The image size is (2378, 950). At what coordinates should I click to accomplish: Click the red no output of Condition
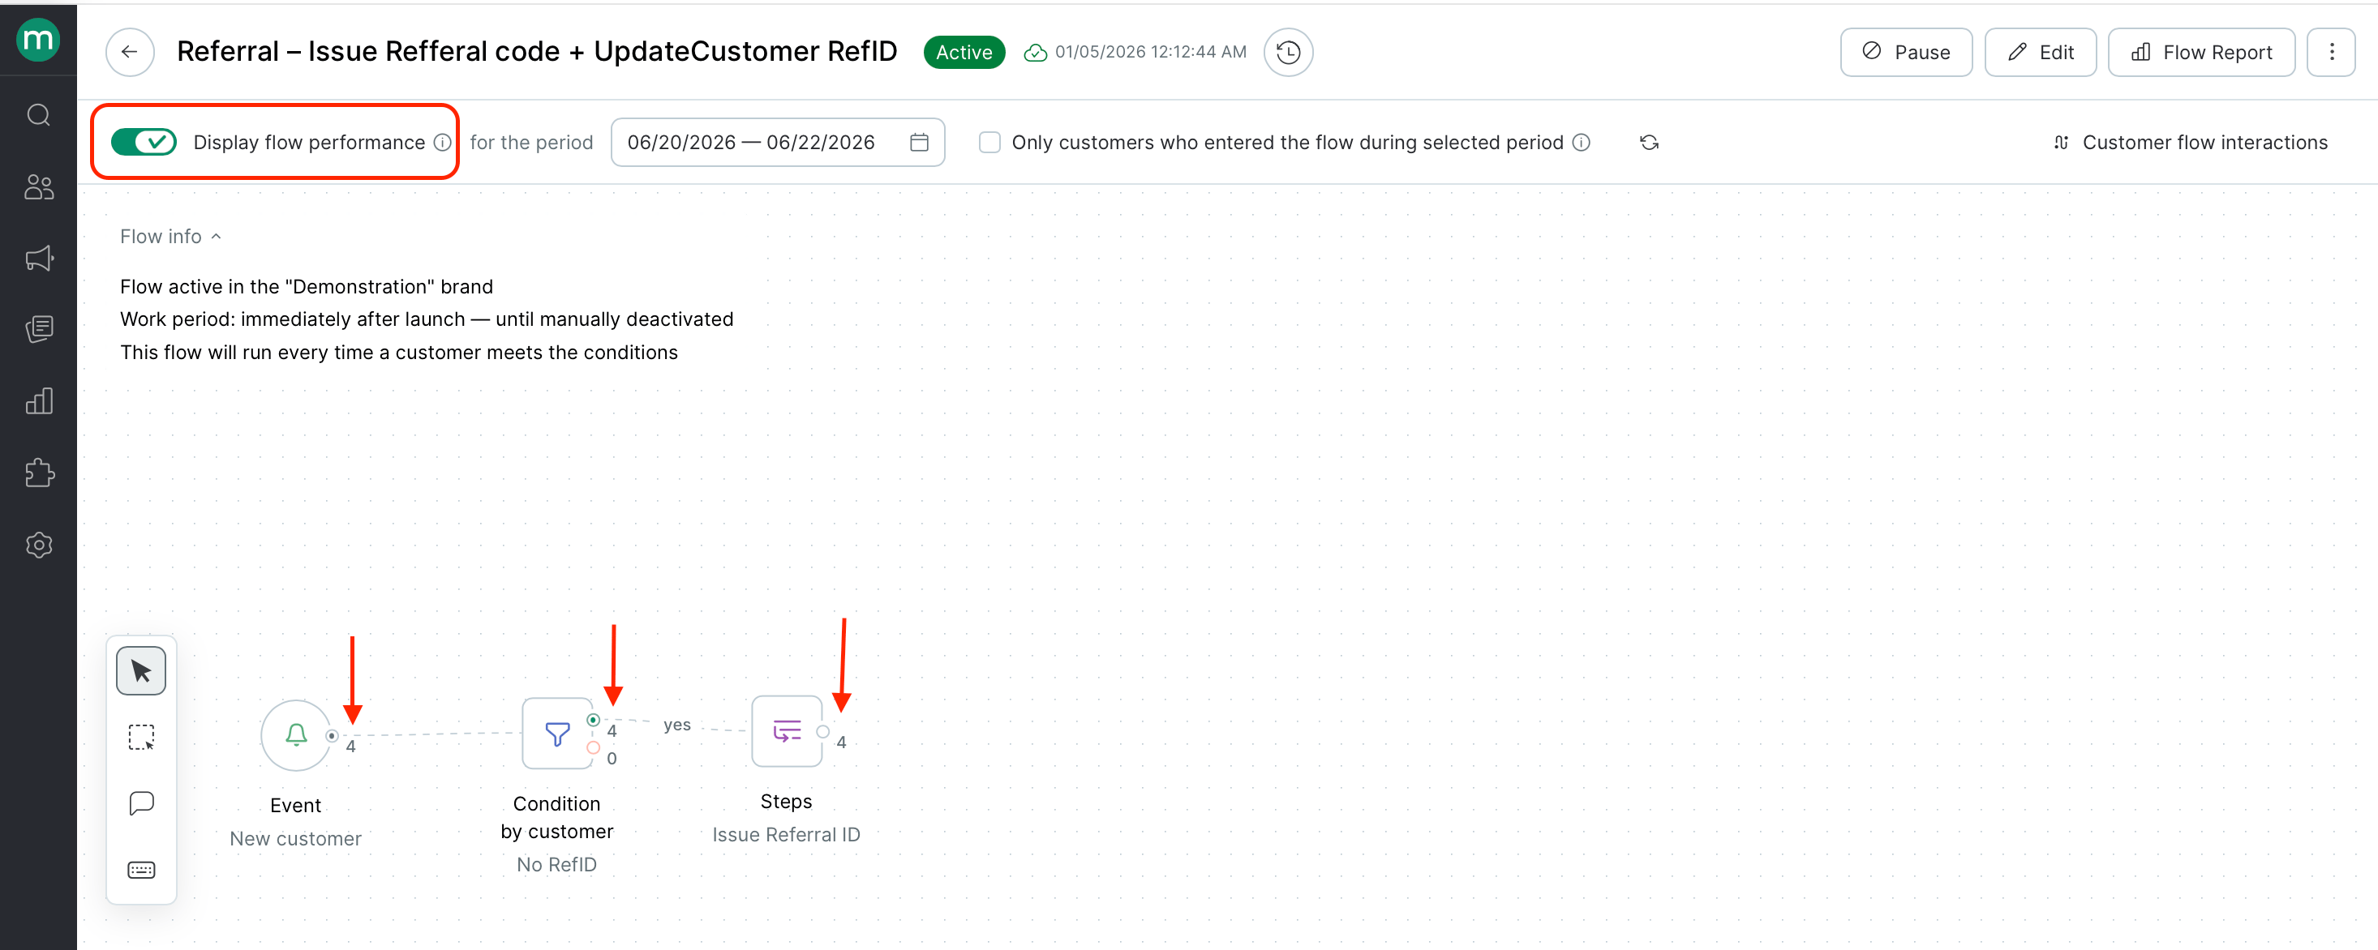point(594,748)
